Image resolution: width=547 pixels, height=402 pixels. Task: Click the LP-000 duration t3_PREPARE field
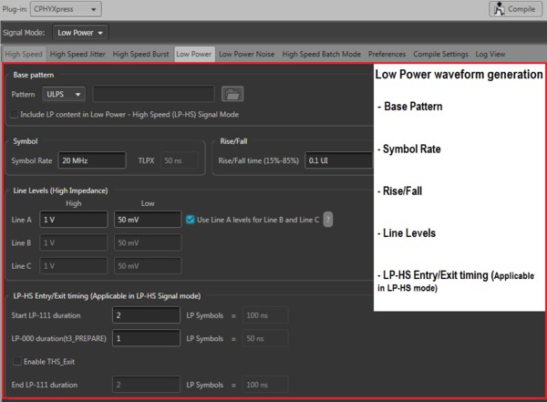coord(146,338)
